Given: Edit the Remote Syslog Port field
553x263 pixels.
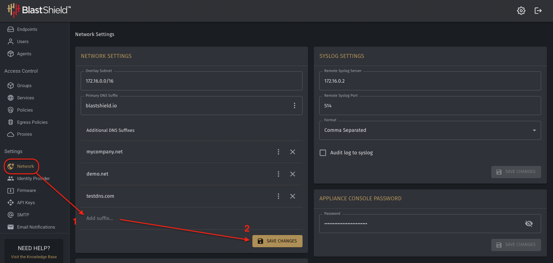Looking at the screenshot, I should click(x=430, y=105).
